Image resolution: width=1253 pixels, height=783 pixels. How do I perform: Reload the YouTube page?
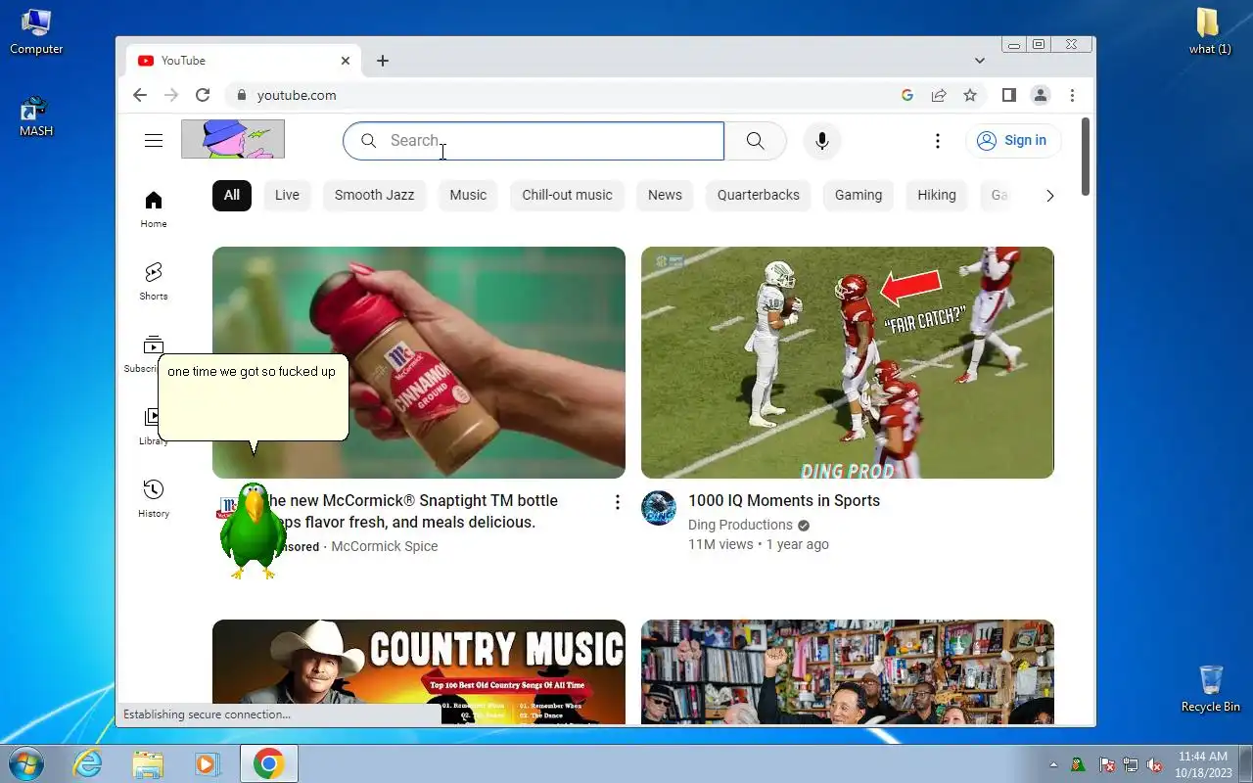[x=203, y=95]
